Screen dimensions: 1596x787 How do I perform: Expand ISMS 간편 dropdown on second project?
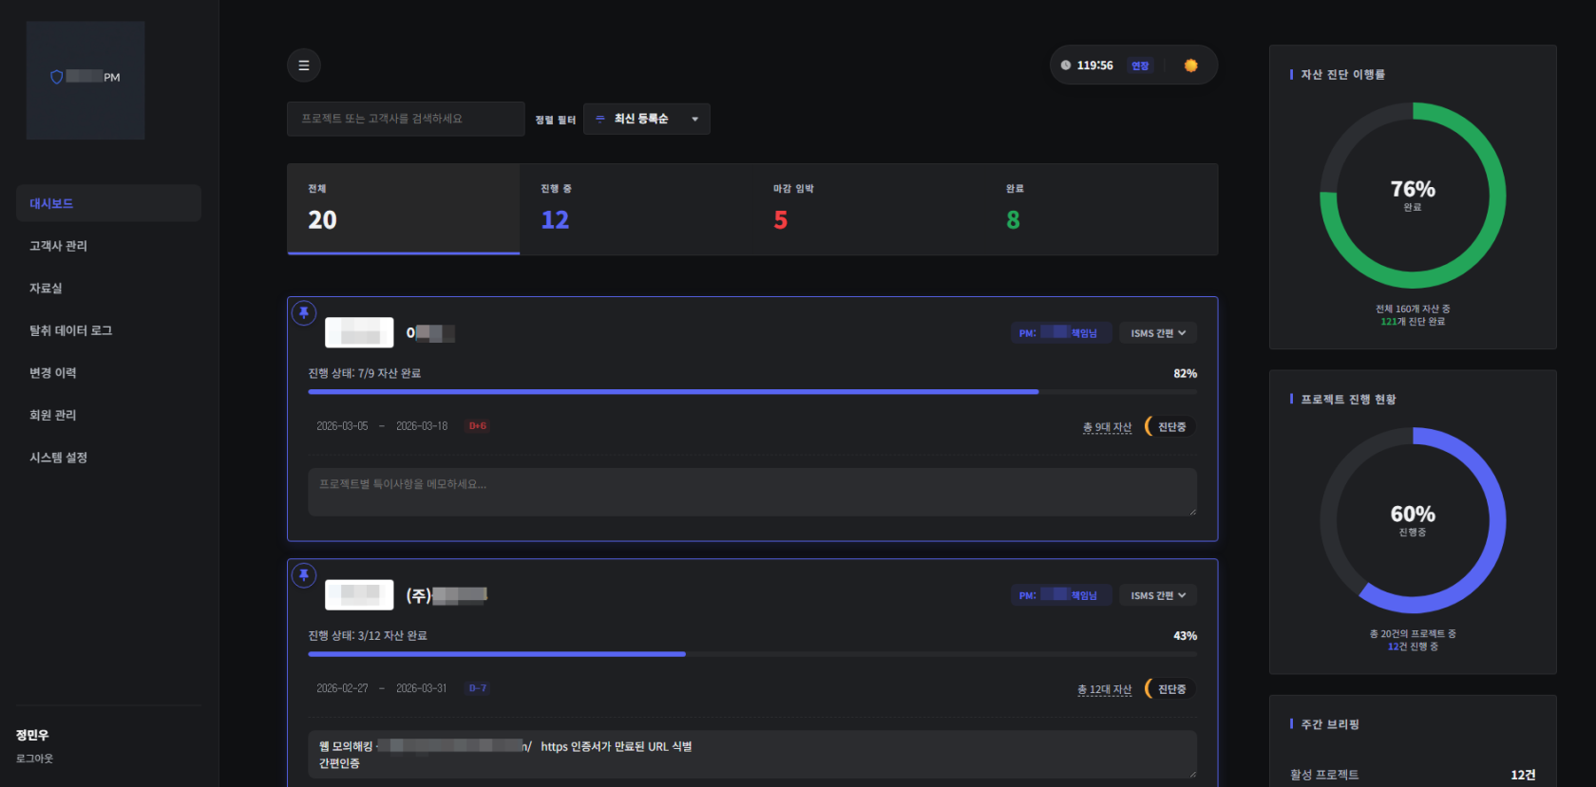1158,595
